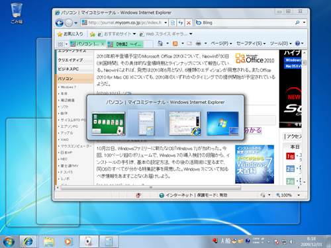
Task: Refresh the page with the Refresh icon
Action: [x=181, y=22]
